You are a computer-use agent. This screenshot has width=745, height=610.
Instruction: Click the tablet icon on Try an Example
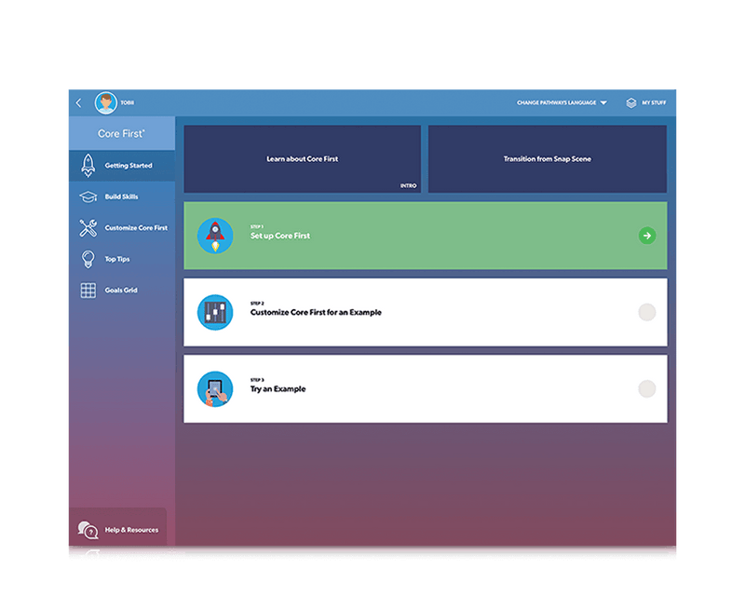coord(216,388)
